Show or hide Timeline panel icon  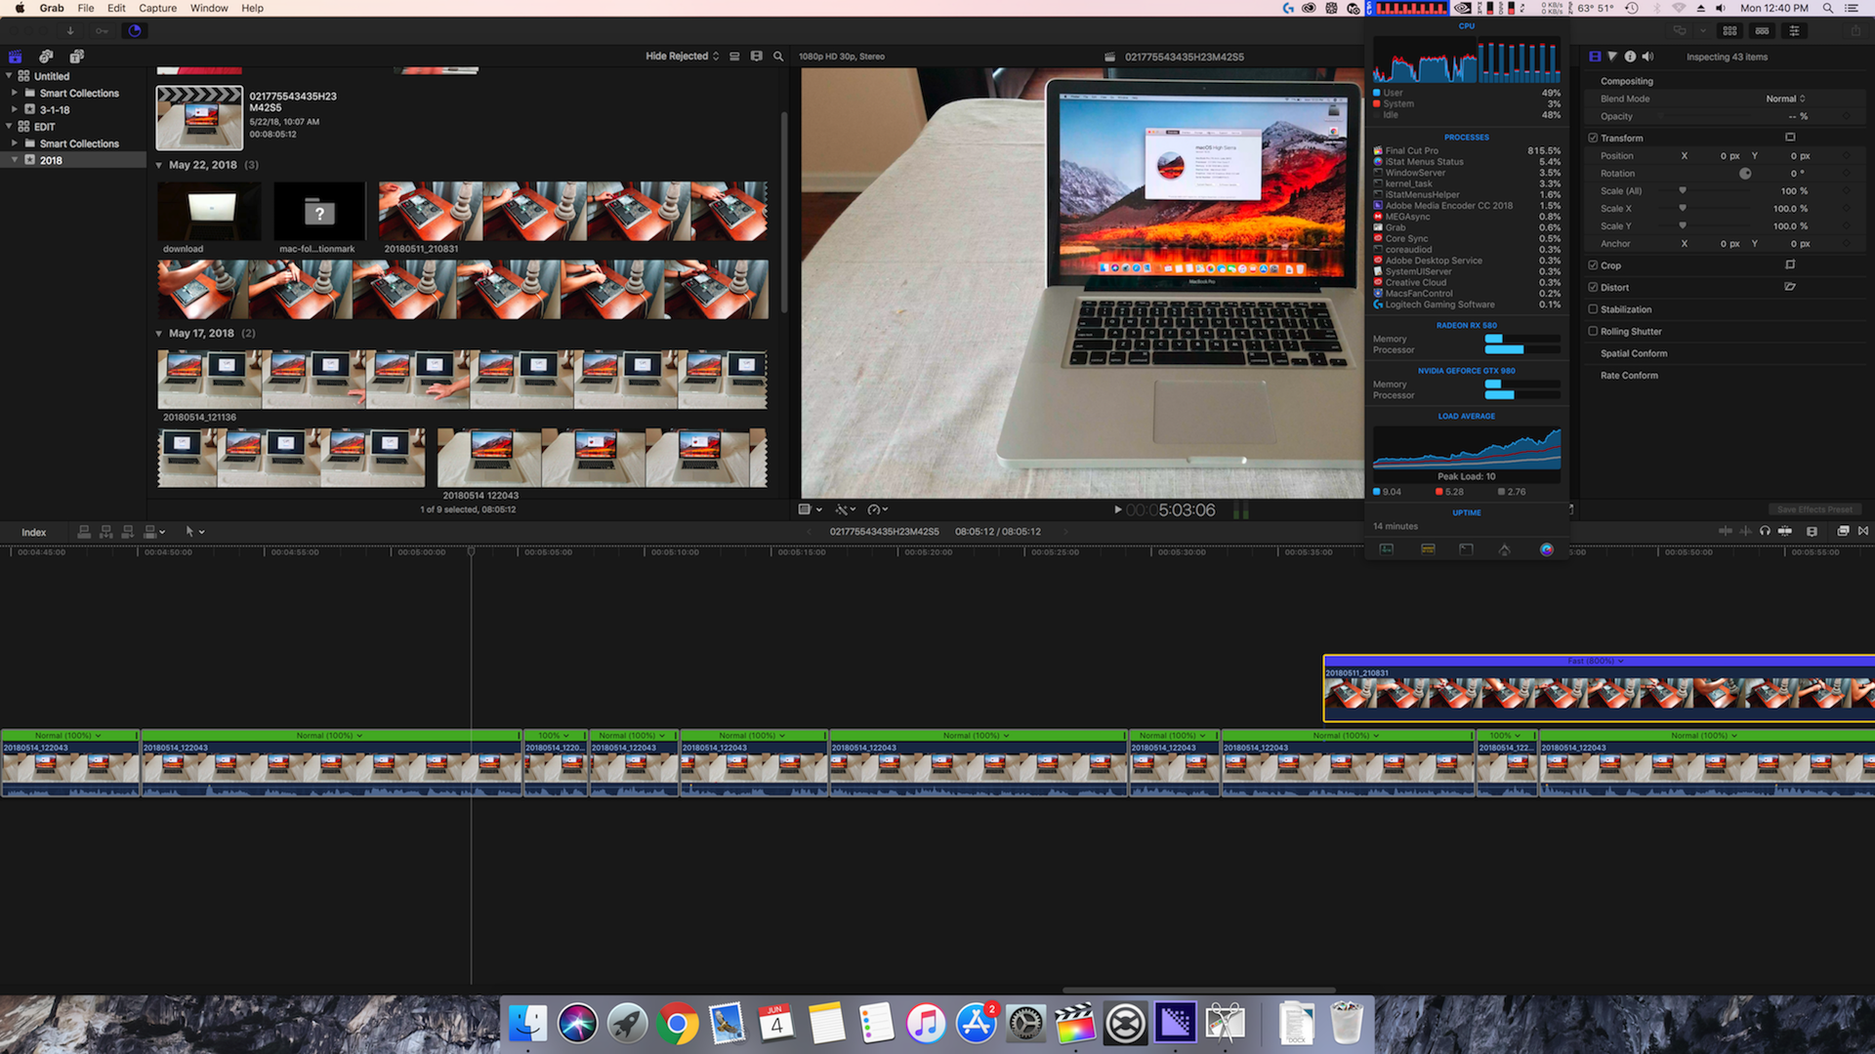tap(1762, 31)
